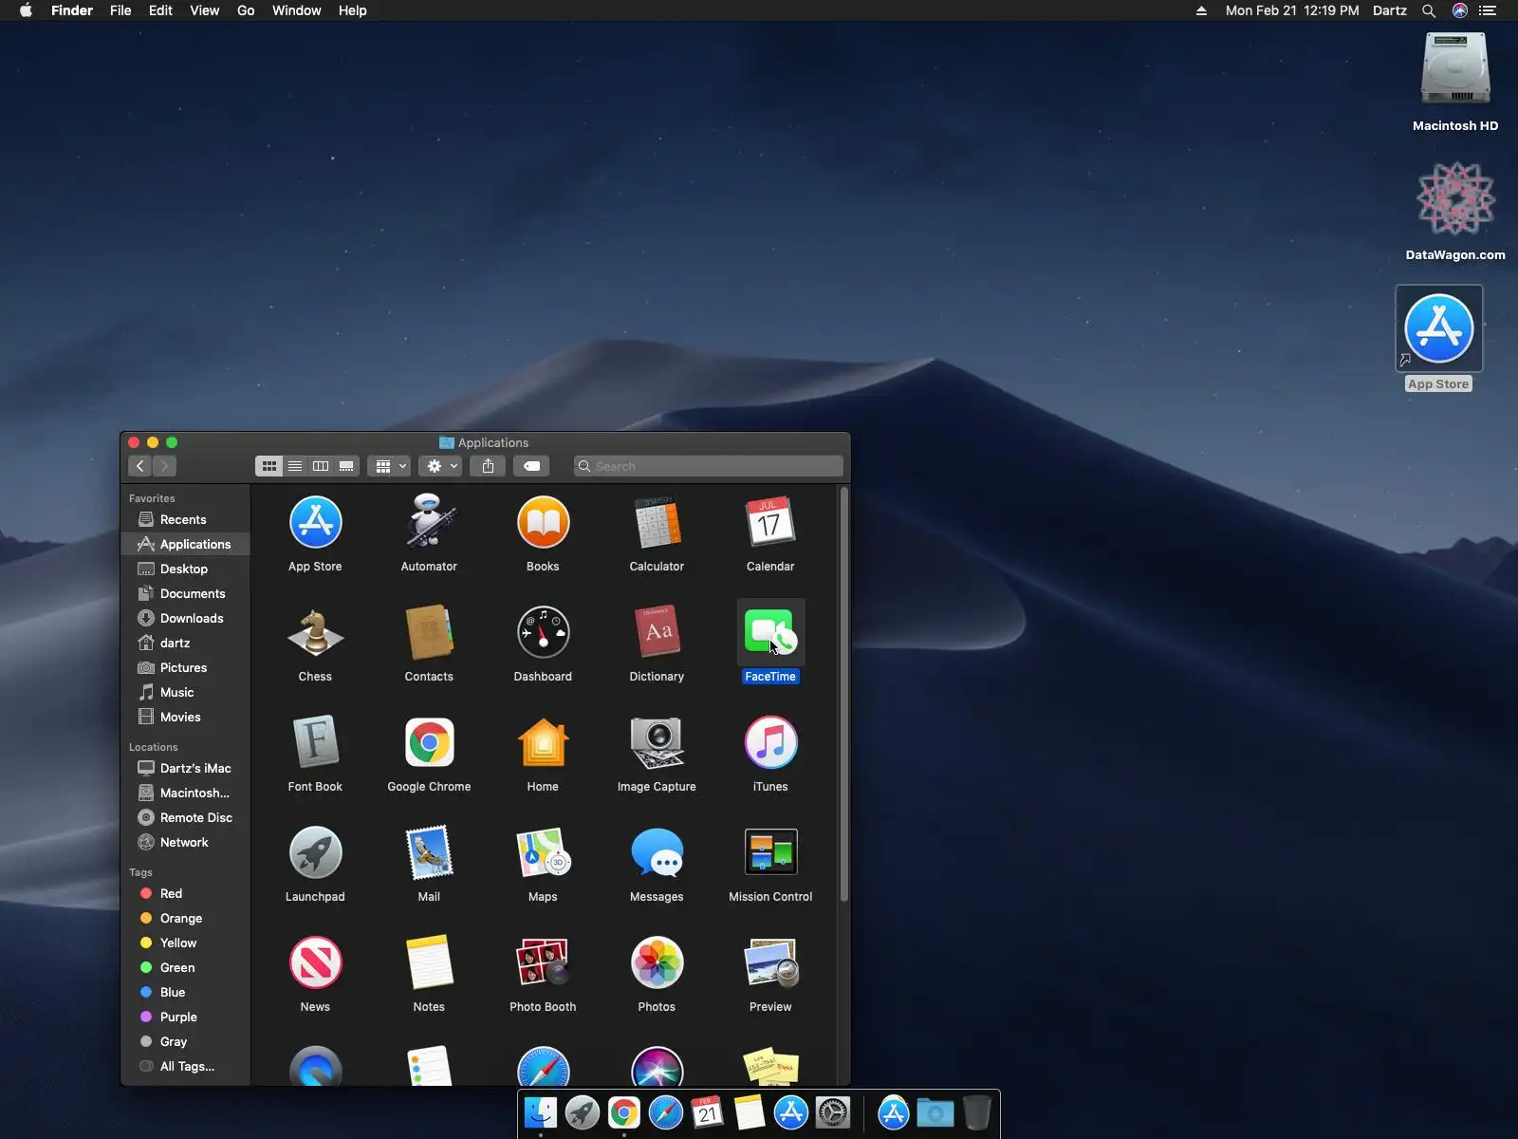Open the Help menu
The height and width of the screenshot is (1139, 1518).
(352, 10)
